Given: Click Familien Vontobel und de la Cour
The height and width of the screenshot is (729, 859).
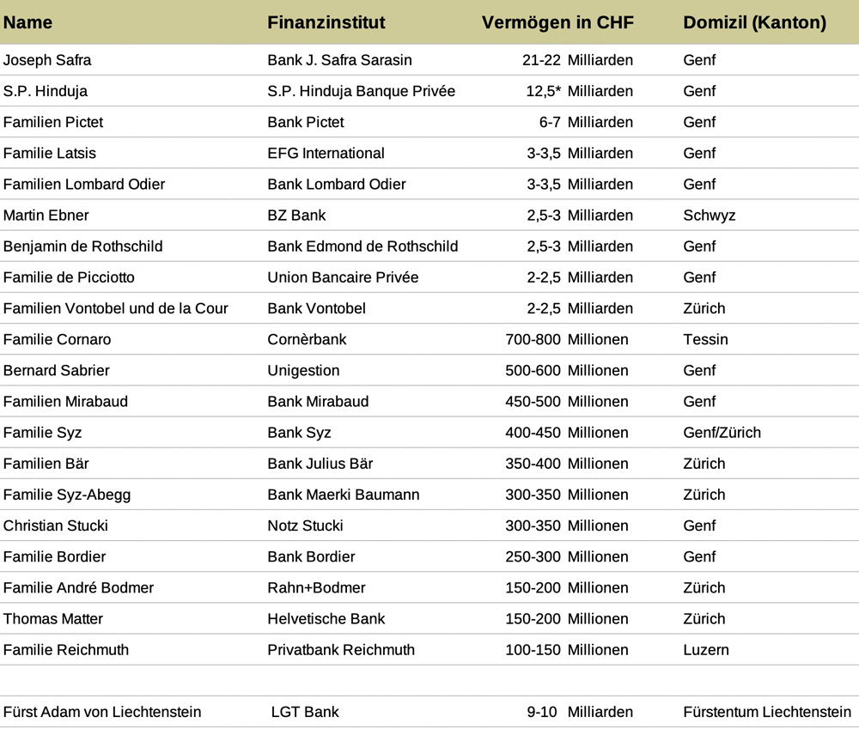Looking at the screenshot, I should (x=116, y=308).
